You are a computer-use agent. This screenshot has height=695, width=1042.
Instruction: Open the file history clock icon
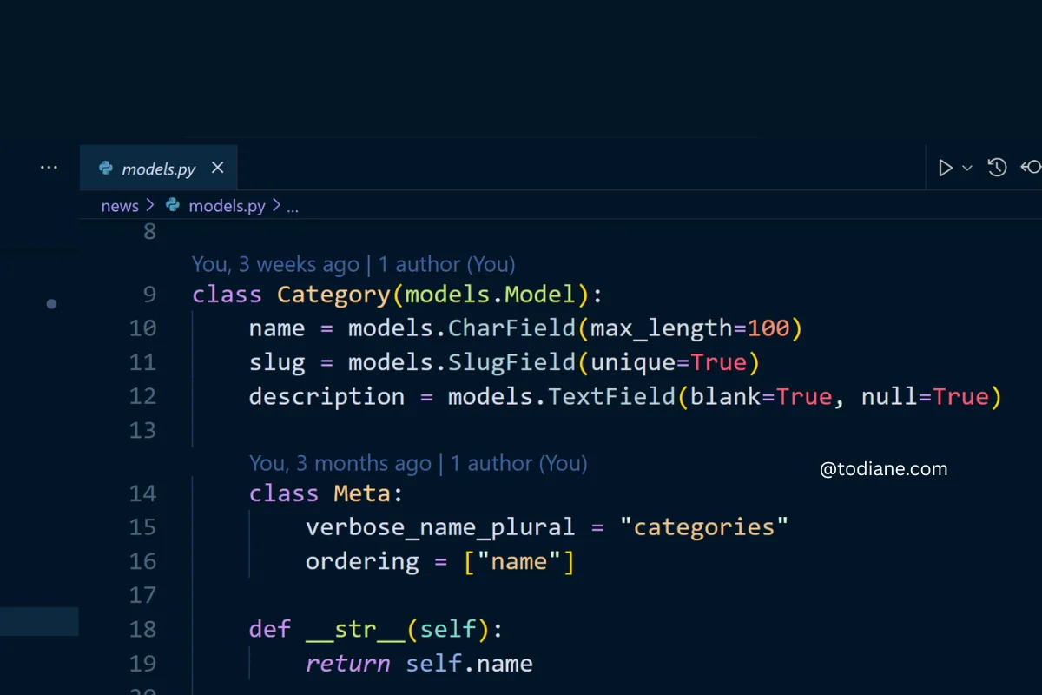pyautogui.click(x=997, y=168)
